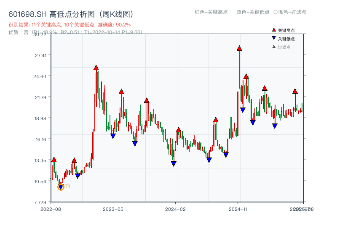This screenshot has width=337, height=252.
Task: Click the highest red triangle marker near 28.02
Action: (238, 49)
